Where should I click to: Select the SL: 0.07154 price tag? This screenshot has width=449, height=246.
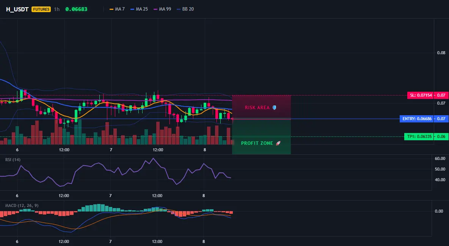(420, 95)
